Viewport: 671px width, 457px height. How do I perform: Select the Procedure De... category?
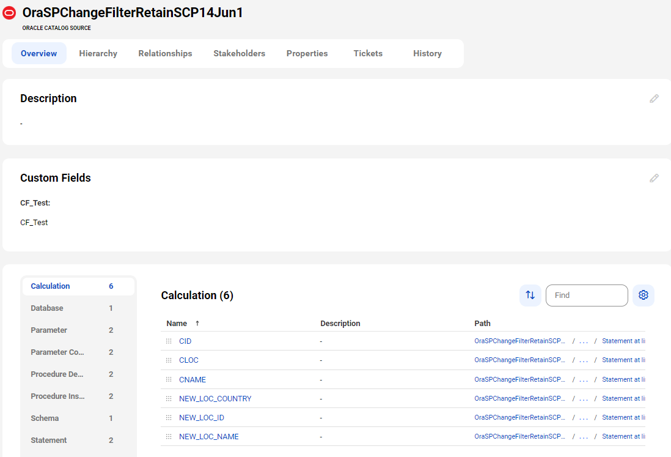point(78,374)
